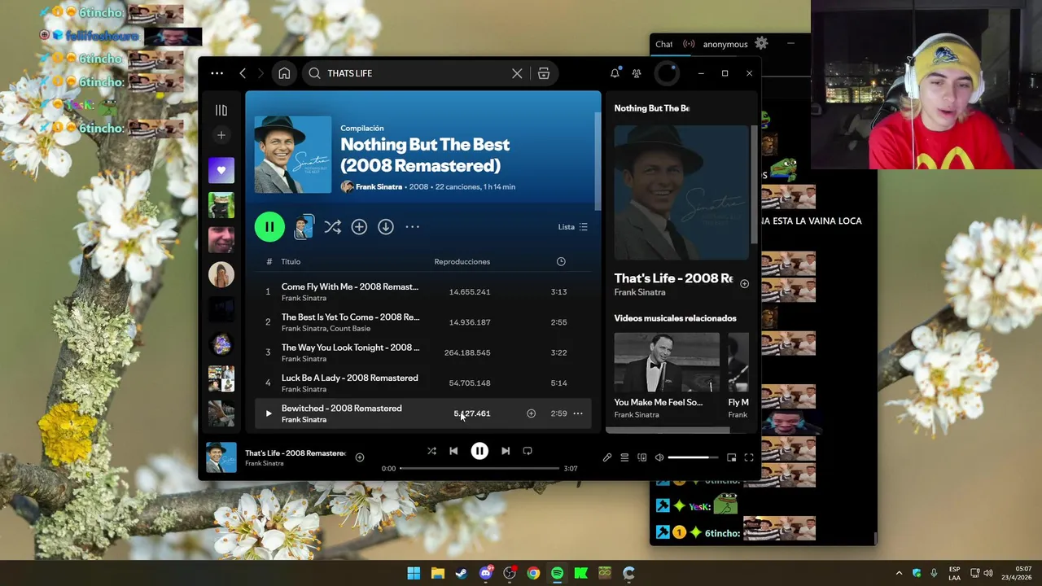Open the miniplayer

731,457
